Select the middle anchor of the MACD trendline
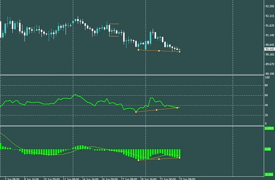 point(159,159)
